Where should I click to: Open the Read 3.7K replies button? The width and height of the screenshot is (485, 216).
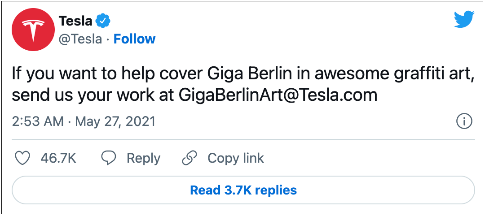(x=243, y=190)
